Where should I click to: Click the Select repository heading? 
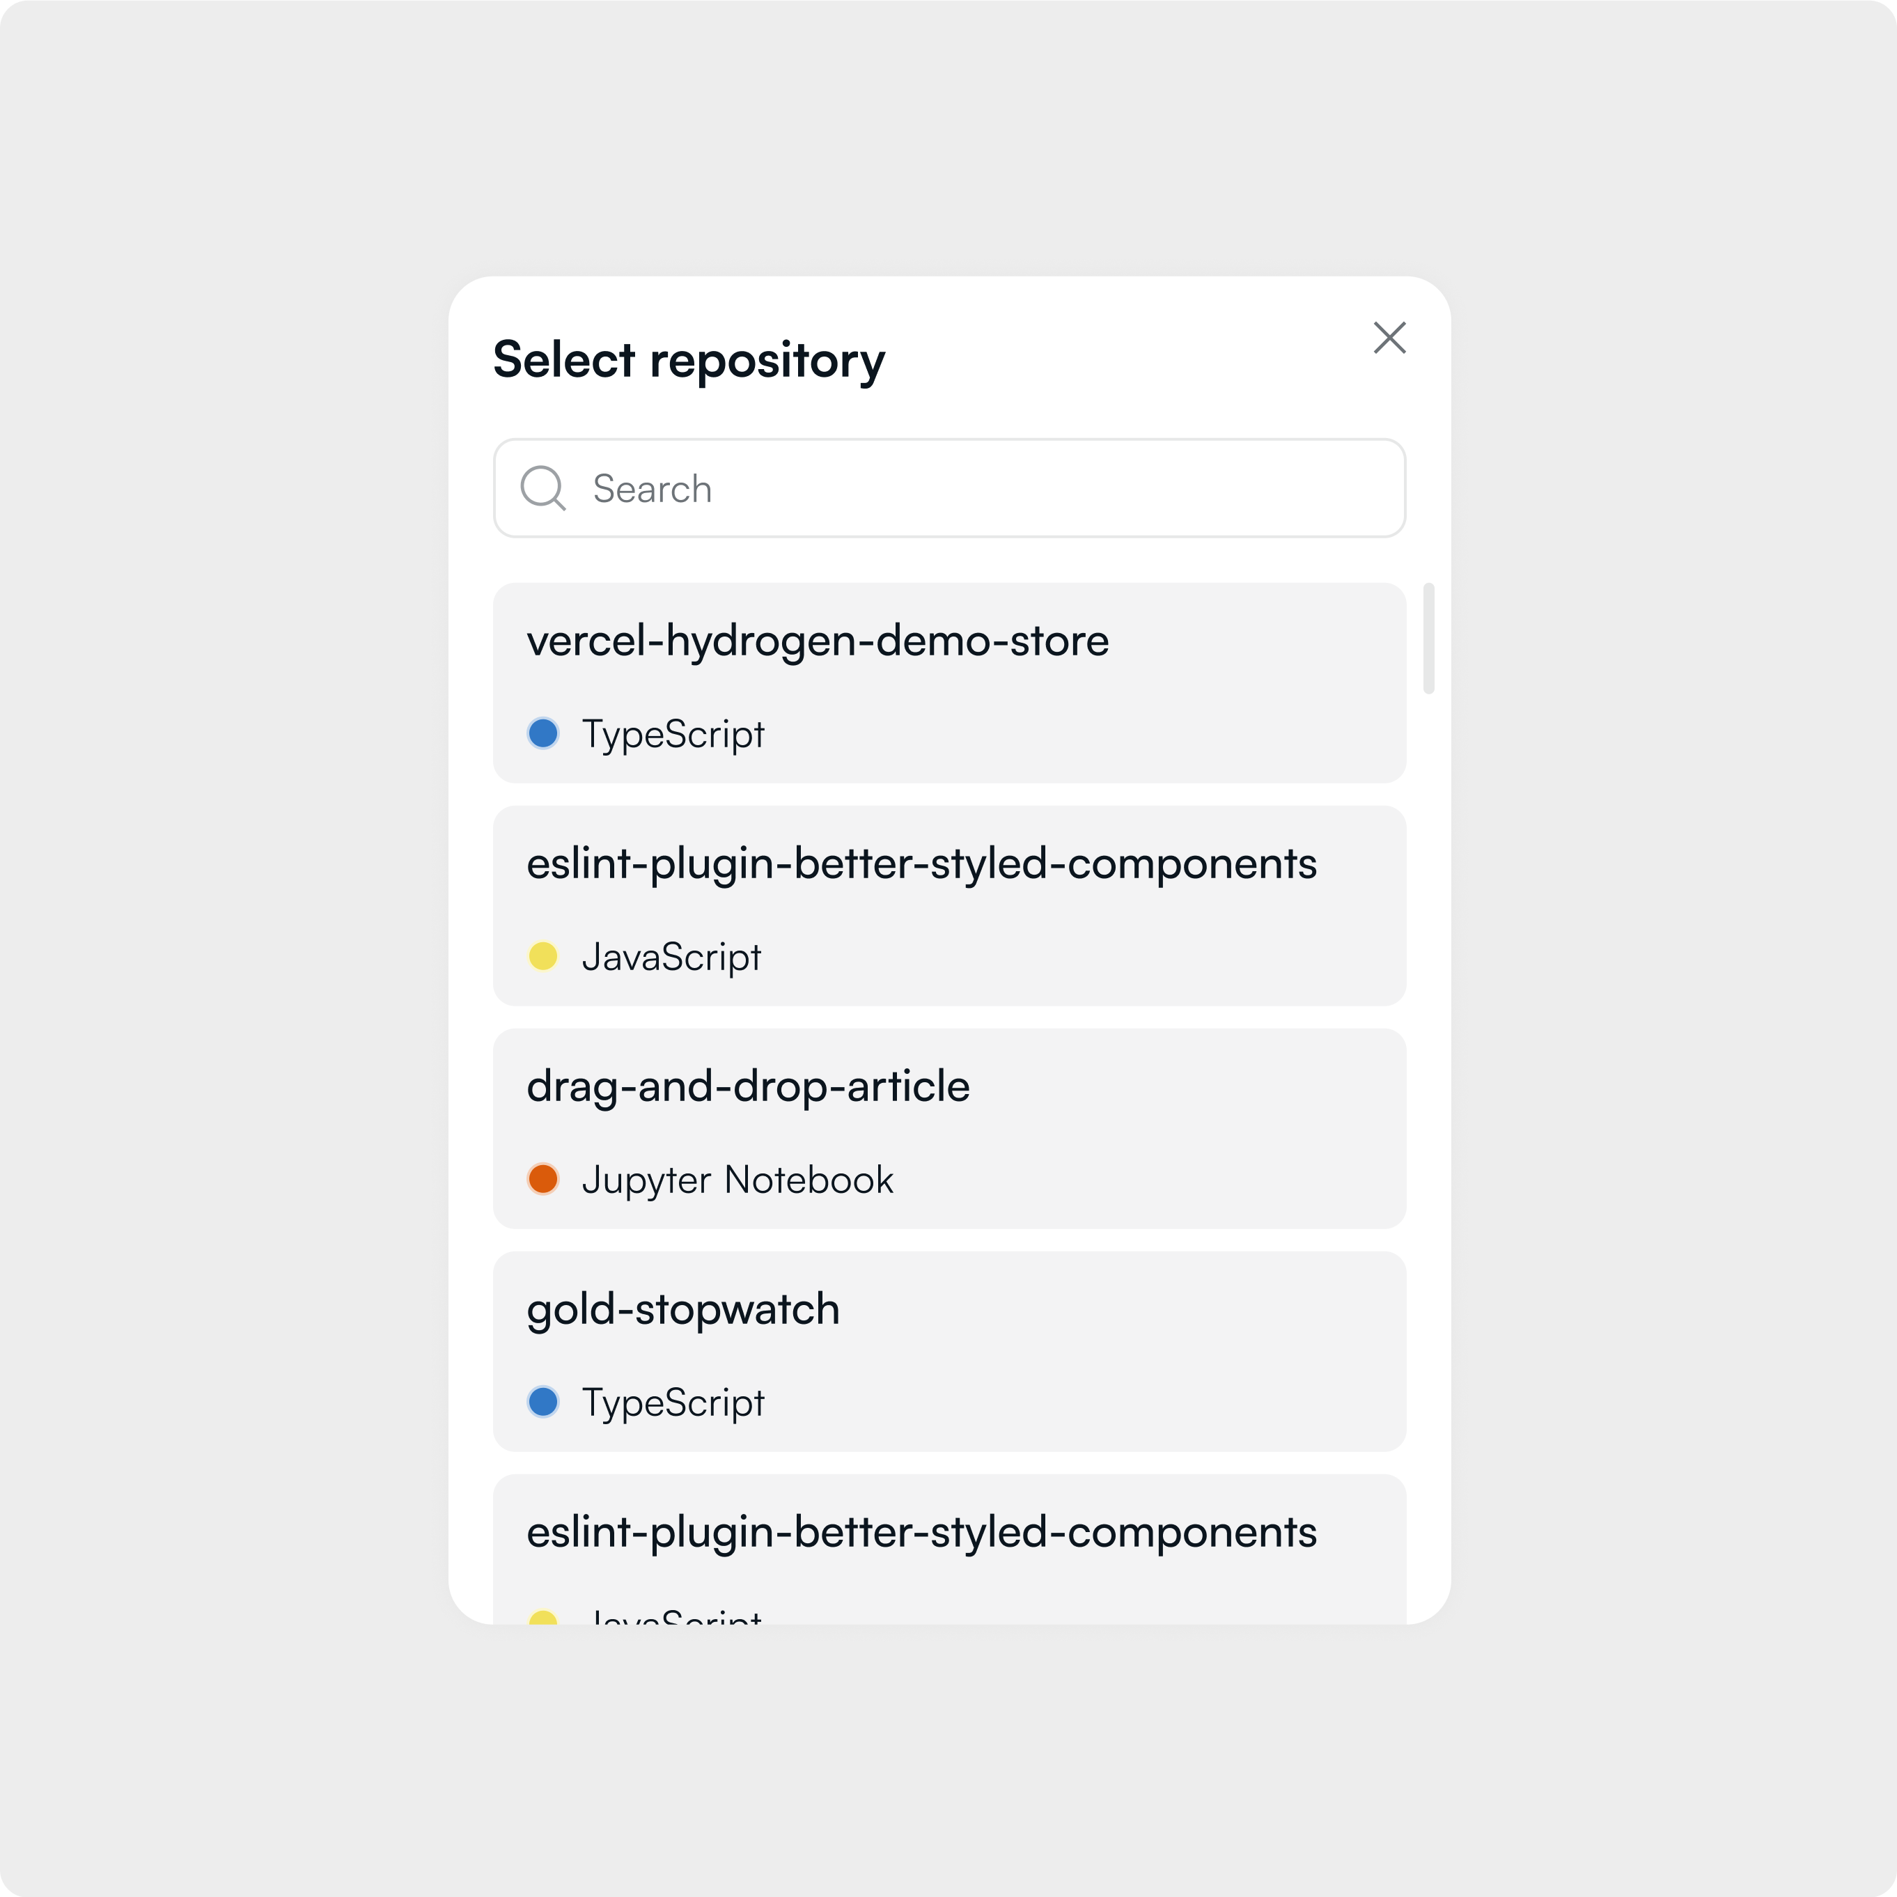coord(688,360)
